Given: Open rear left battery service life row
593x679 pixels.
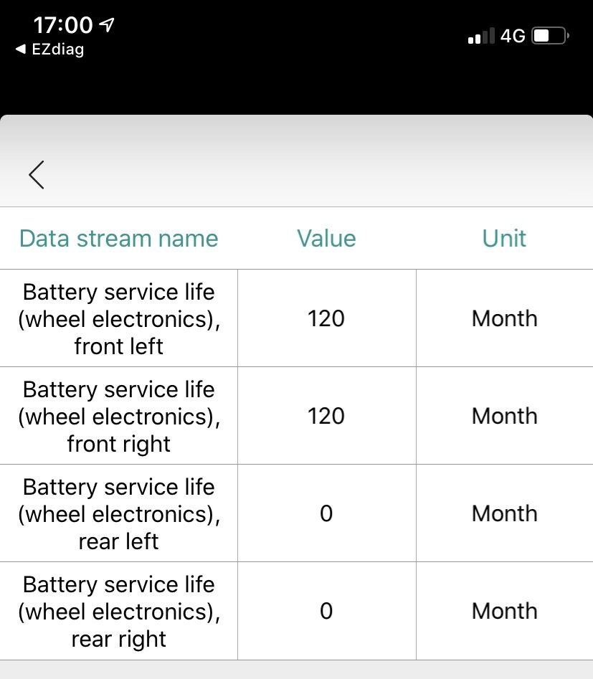Looking at the screenshot, I should pos(118,514).
